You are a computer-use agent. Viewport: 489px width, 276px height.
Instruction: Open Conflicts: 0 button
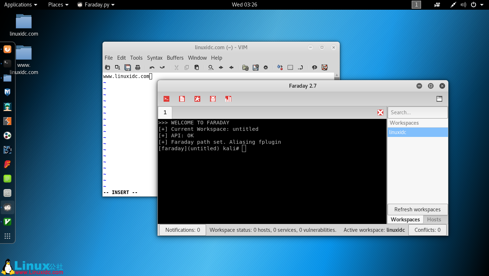[x=428, y=230]
